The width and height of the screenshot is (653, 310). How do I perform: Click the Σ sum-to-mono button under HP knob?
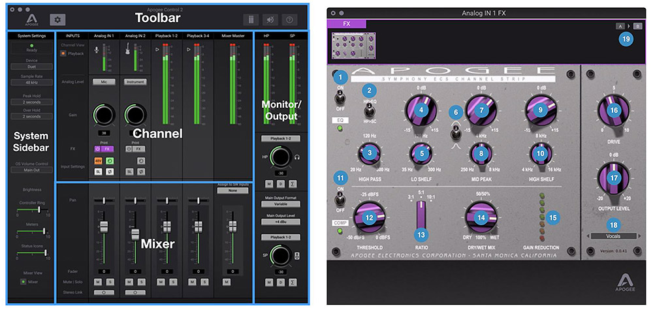[293, 184]
